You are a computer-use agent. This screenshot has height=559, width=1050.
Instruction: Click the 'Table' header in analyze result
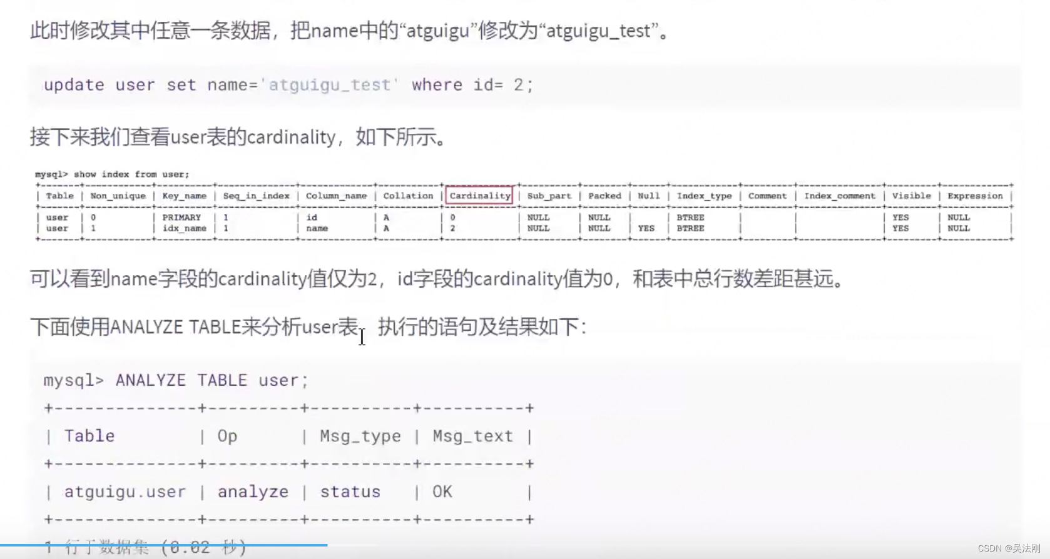click(x=89, y=436)
